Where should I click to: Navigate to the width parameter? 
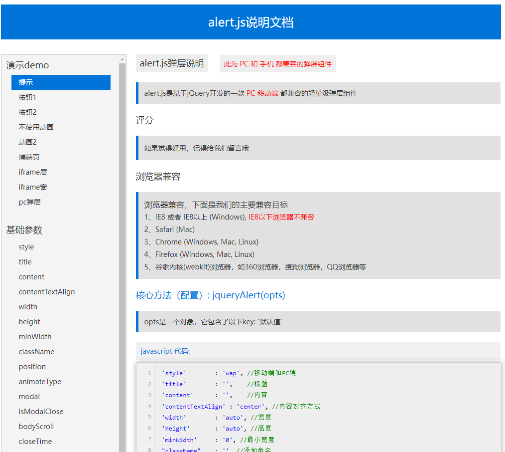pos(28,307)
